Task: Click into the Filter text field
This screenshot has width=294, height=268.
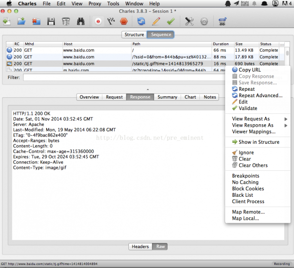Action: pos(124,78)
